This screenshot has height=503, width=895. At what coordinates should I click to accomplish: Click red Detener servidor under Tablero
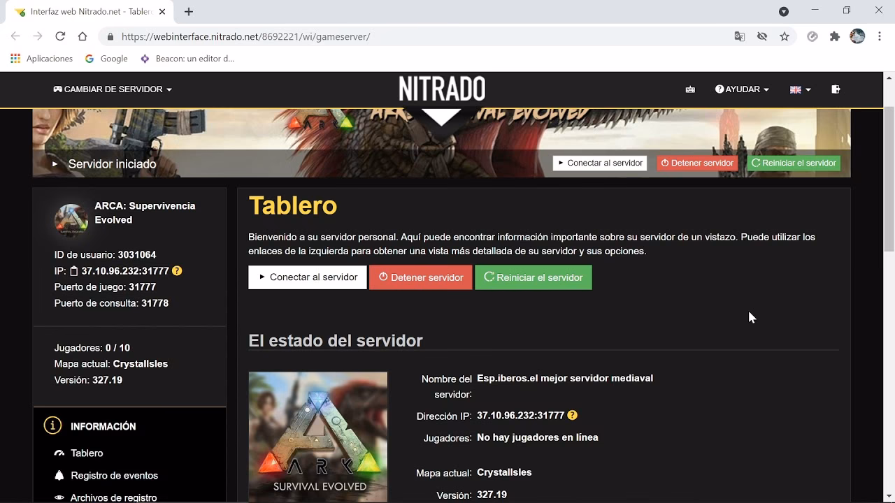tap(421, 277)
